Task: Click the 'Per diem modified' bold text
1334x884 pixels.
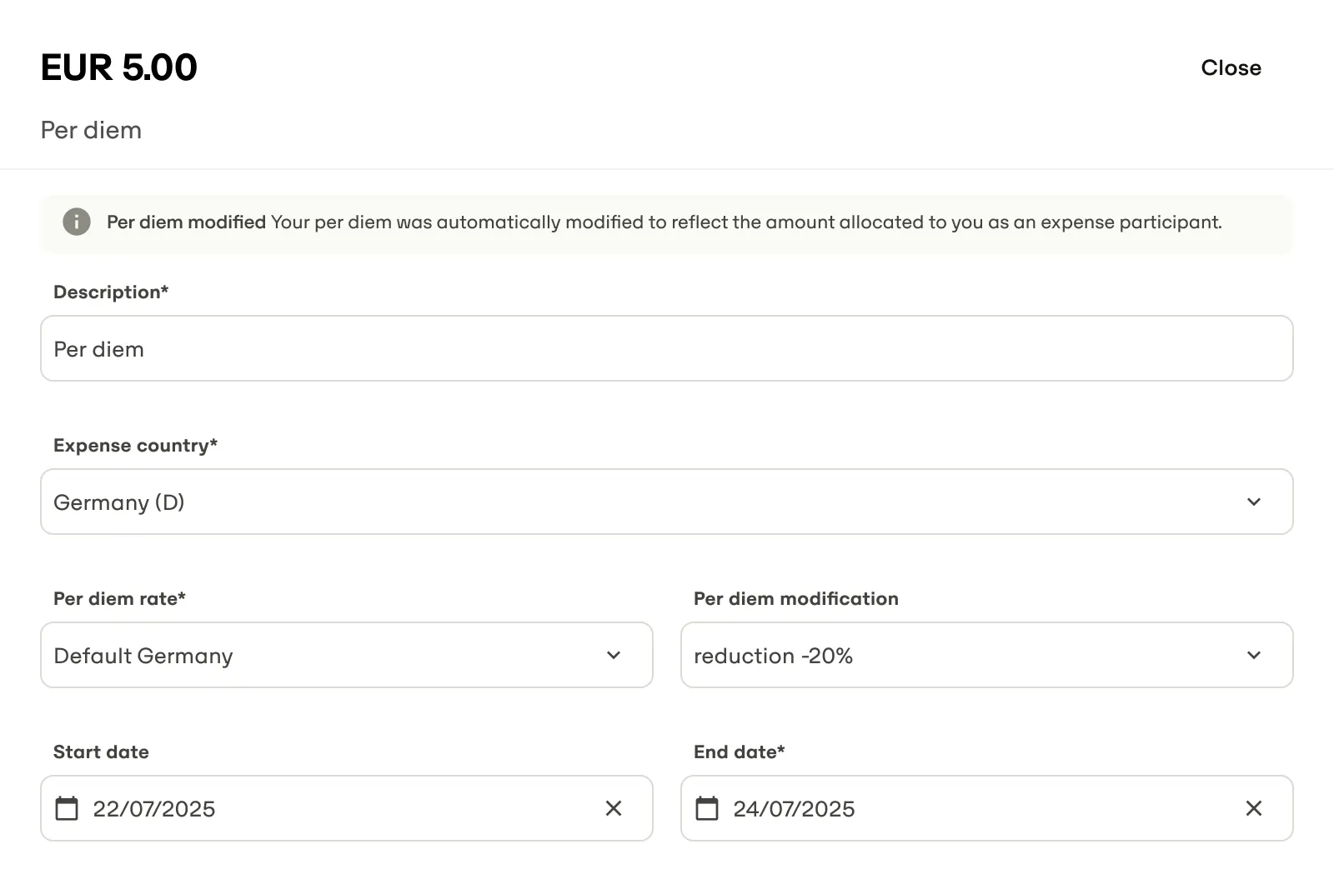Action: [186, 222]
